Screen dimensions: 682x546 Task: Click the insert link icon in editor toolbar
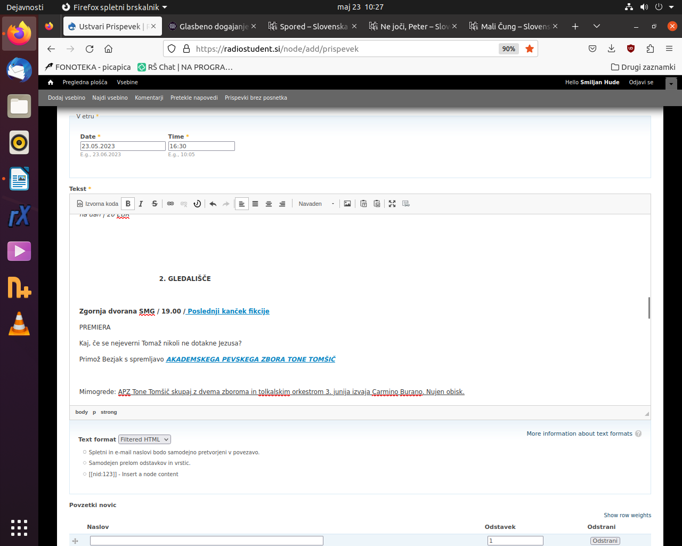pos(170,204)
